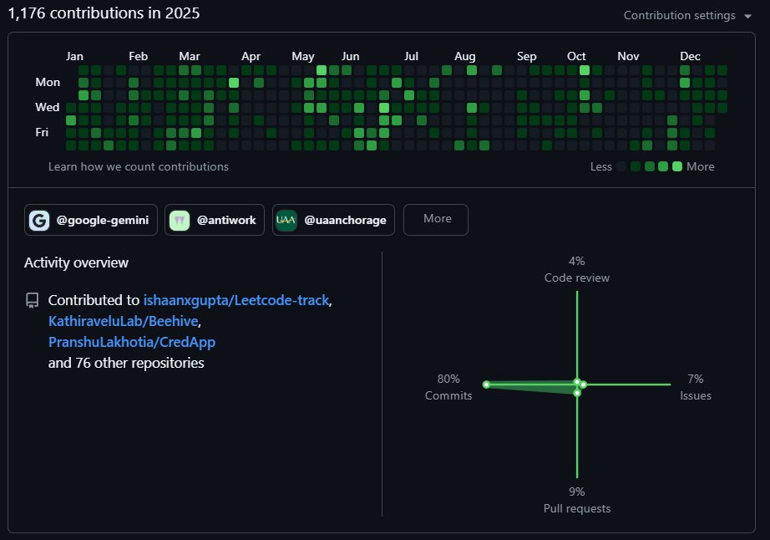Click the Fri weekday label

pyautogui.click(x=42, y=132)
